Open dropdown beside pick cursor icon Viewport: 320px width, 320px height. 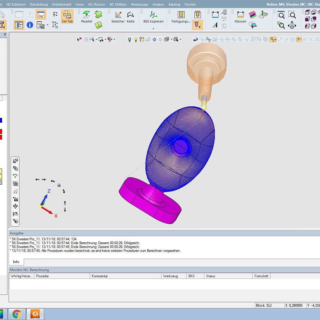[96, 39]
